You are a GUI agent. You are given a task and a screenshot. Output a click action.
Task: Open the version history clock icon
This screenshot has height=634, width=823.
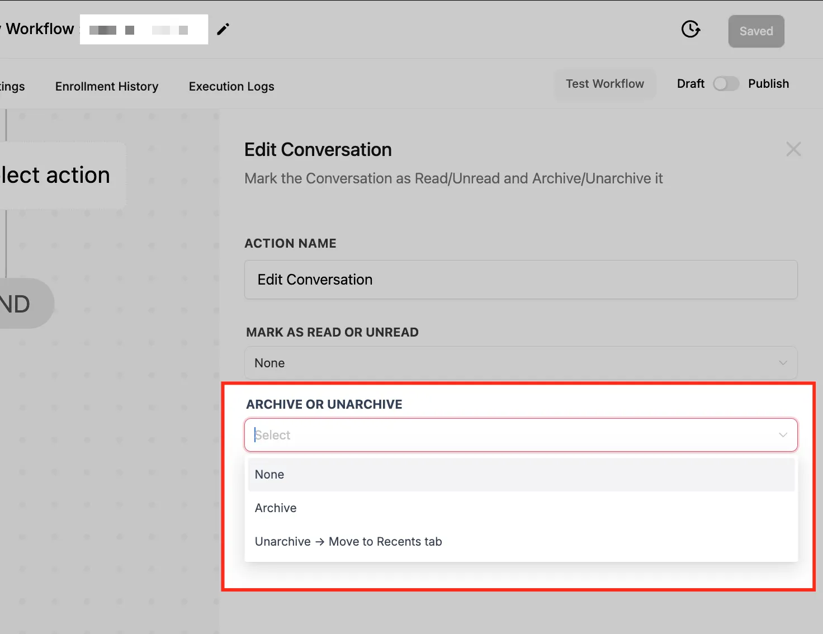click(x=690, y=29)
